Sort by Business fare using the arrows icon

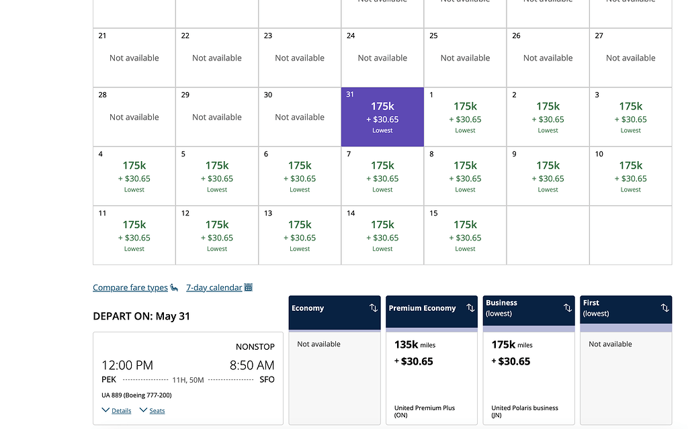[x=568, y=308]
